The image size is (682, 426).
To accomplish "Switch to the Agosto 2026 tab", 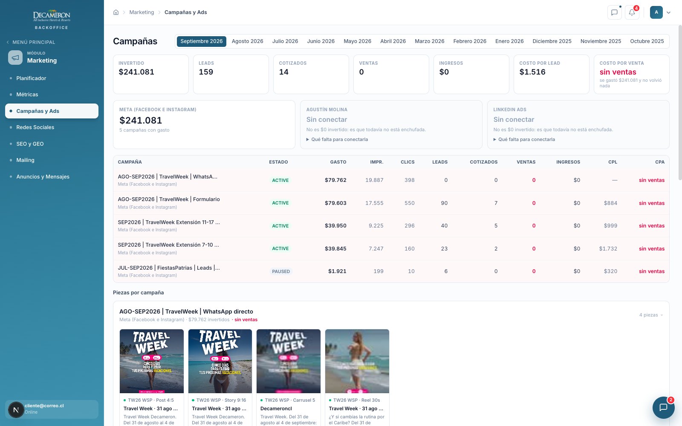I will coord(247,41).
